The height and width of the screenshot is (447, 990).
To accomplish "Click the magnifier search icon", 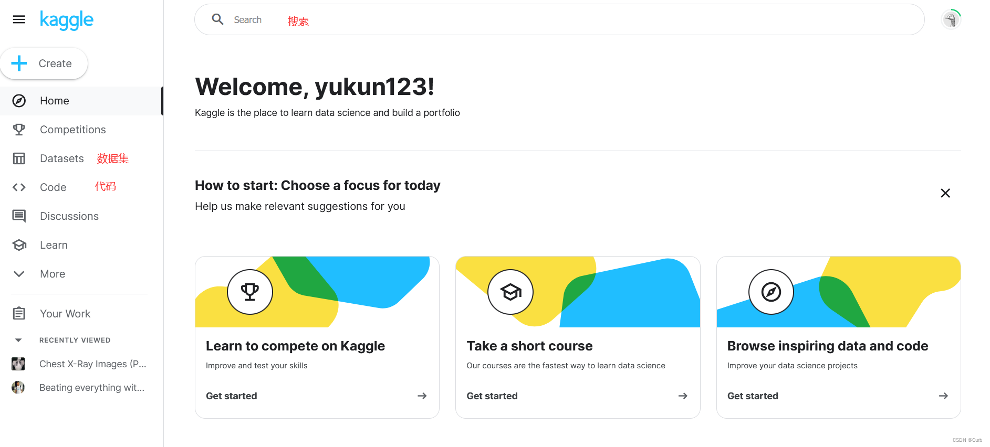I will [217, 19].
